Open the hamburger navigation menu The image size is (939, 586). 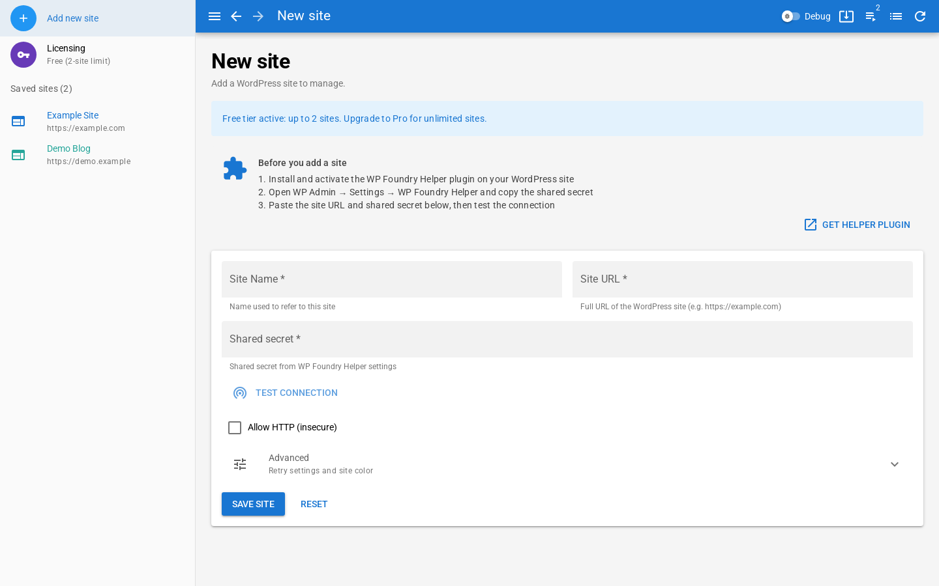(215, 16)
